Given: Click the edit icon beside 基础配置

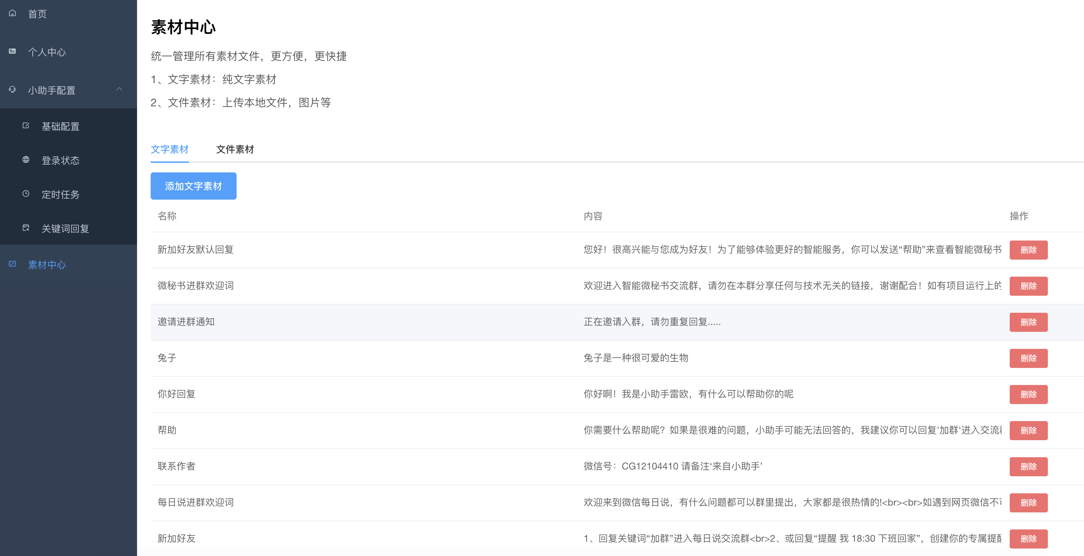Looking at the screenshot, I should [x=26, y=126].
